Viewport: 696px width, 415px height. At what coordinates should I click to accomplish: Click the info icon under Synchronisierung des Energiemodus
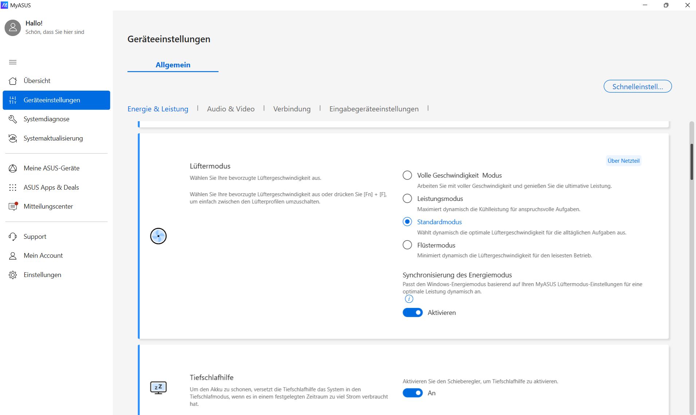(409, 299)
